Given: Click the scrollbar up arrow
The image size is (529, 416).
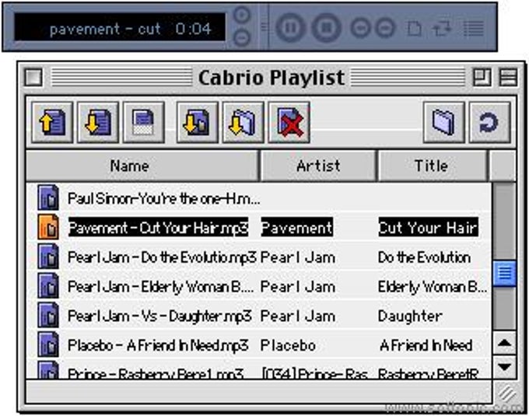Looking at the screenshot, I should (x=504, y=343).
